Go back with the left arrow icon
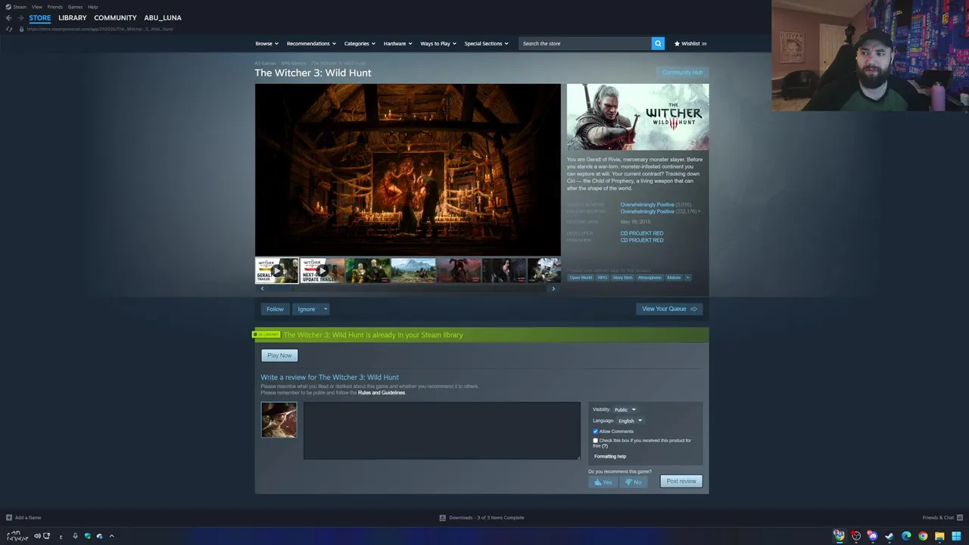 (8, 17)
